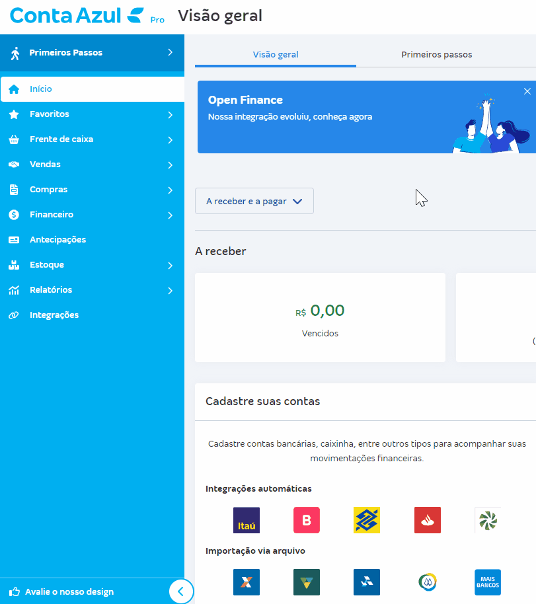Select the Itaú bank integration icon

[x=247, y=520]
